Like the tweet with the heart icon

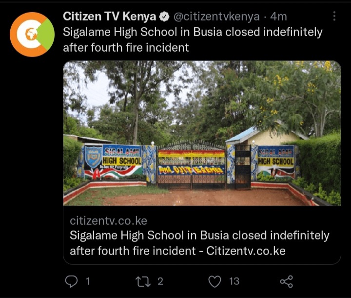point(214,281)
